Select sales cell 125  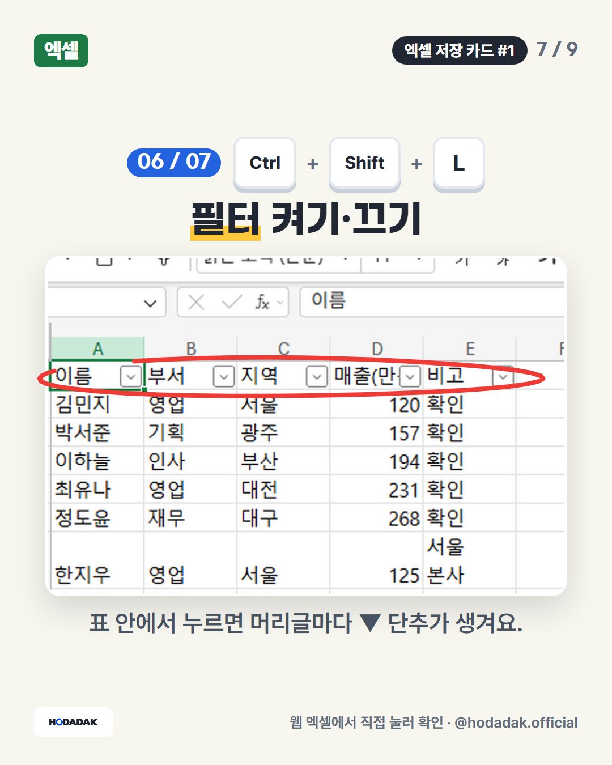pyautogui.click(x=377, y=561)
